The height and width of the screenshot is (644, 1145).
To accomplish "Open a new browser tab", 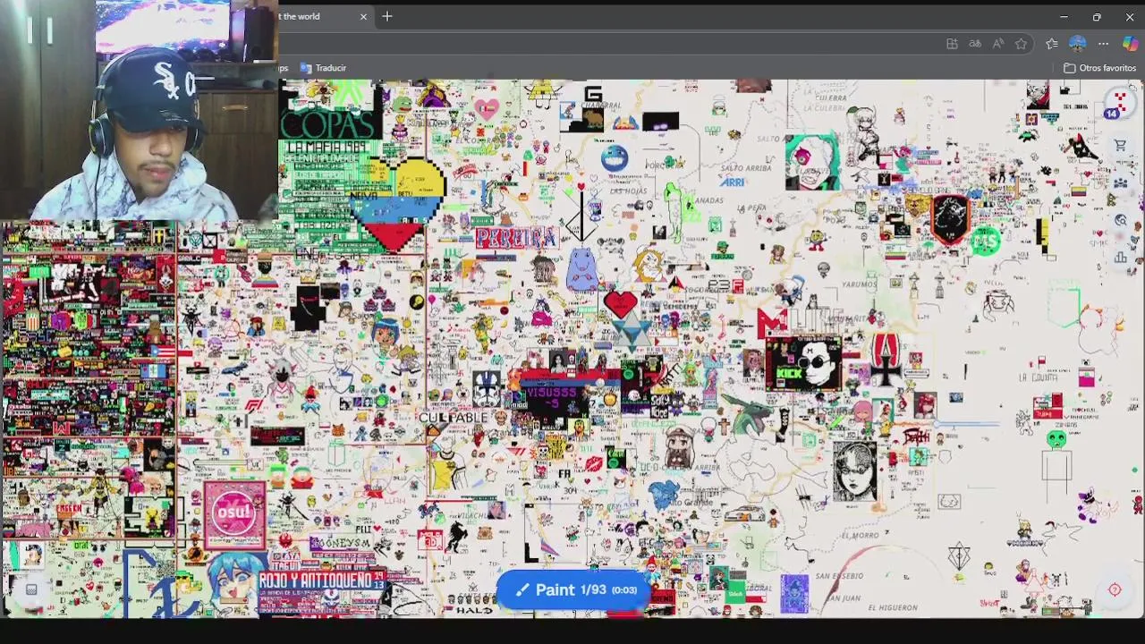I will [387, 16].
